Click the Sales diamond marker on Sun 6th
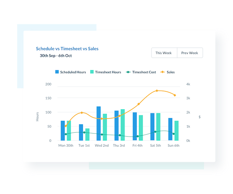Image resolution: width=233 pixels, height=194 pixels. pyautogui.click(x=175, y=95)
